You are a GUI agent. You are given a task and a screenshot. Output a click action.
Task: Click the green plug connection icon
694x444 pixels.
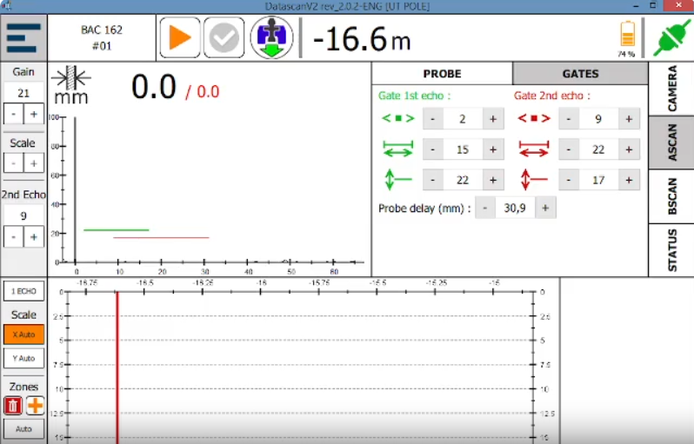668,38
